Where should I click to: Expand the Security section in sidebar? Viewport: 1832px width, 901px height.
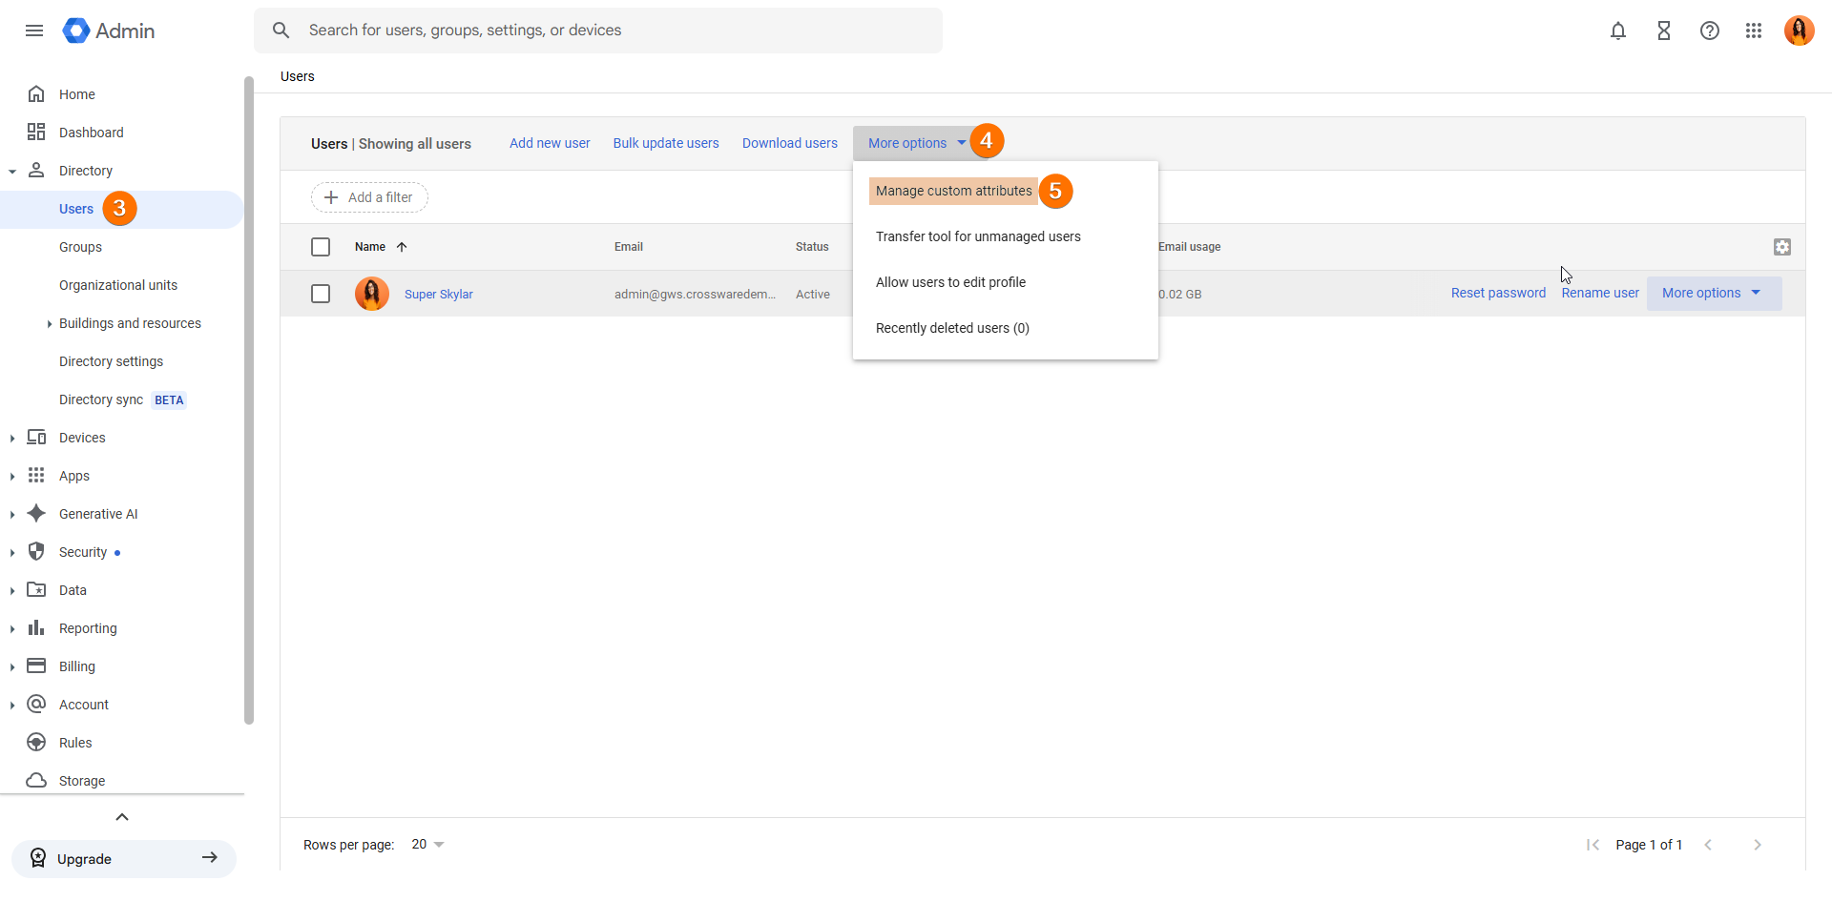tap(12, 553)
